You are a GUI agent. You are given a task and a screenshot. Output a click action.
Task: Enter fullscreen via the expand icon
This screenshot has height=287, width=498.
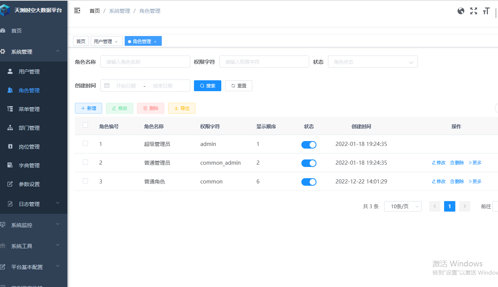coord(473,11)
